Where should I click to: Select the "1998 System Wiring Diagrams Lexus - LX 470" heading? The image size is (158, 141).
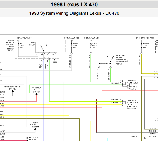[x=74, y=13]
